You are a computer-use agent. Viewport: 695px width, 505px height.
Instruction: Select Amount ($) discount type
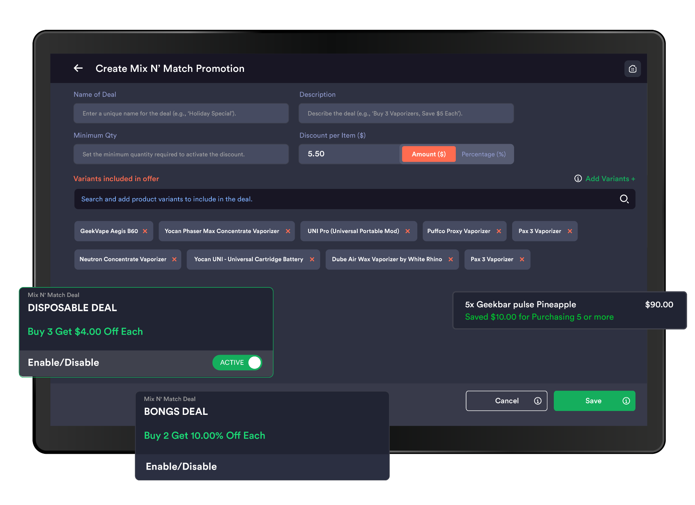(428, 154)
